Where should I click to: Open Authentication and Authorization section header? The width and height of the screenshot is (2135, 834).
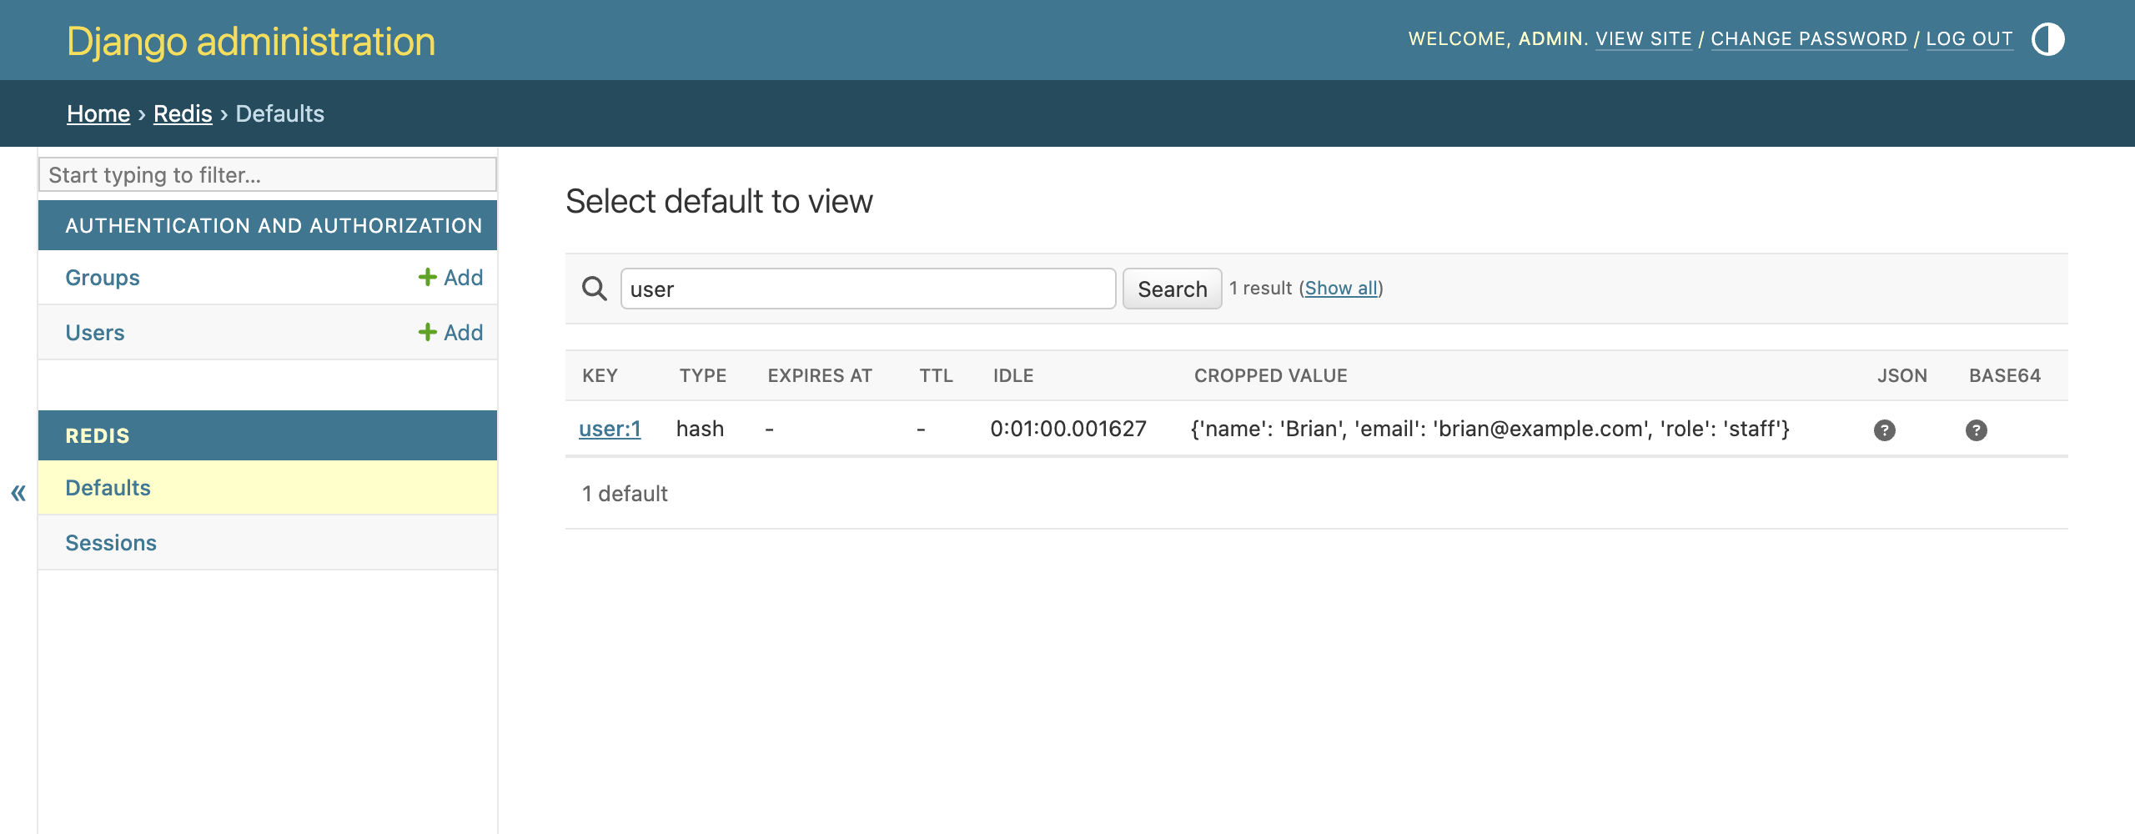(274, 225)
